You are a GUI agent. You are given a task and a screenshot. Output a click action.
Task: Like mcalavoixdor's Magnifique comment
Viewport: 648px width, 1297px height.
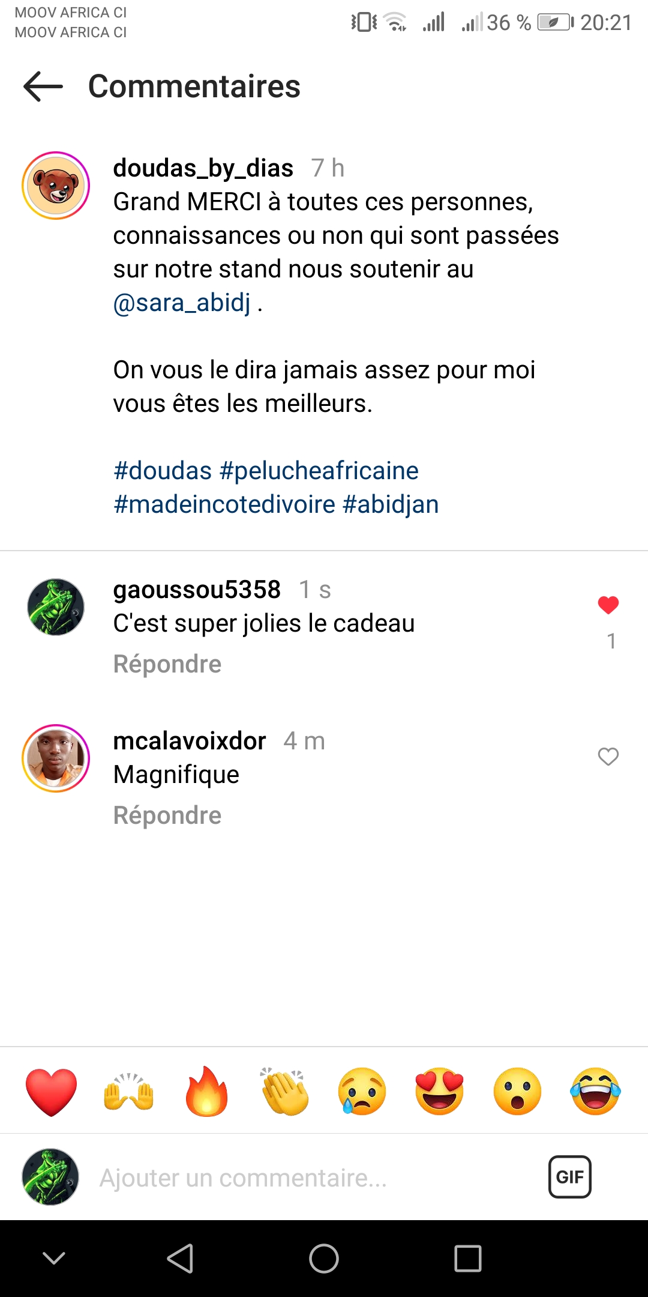click(x=608, y=757)
